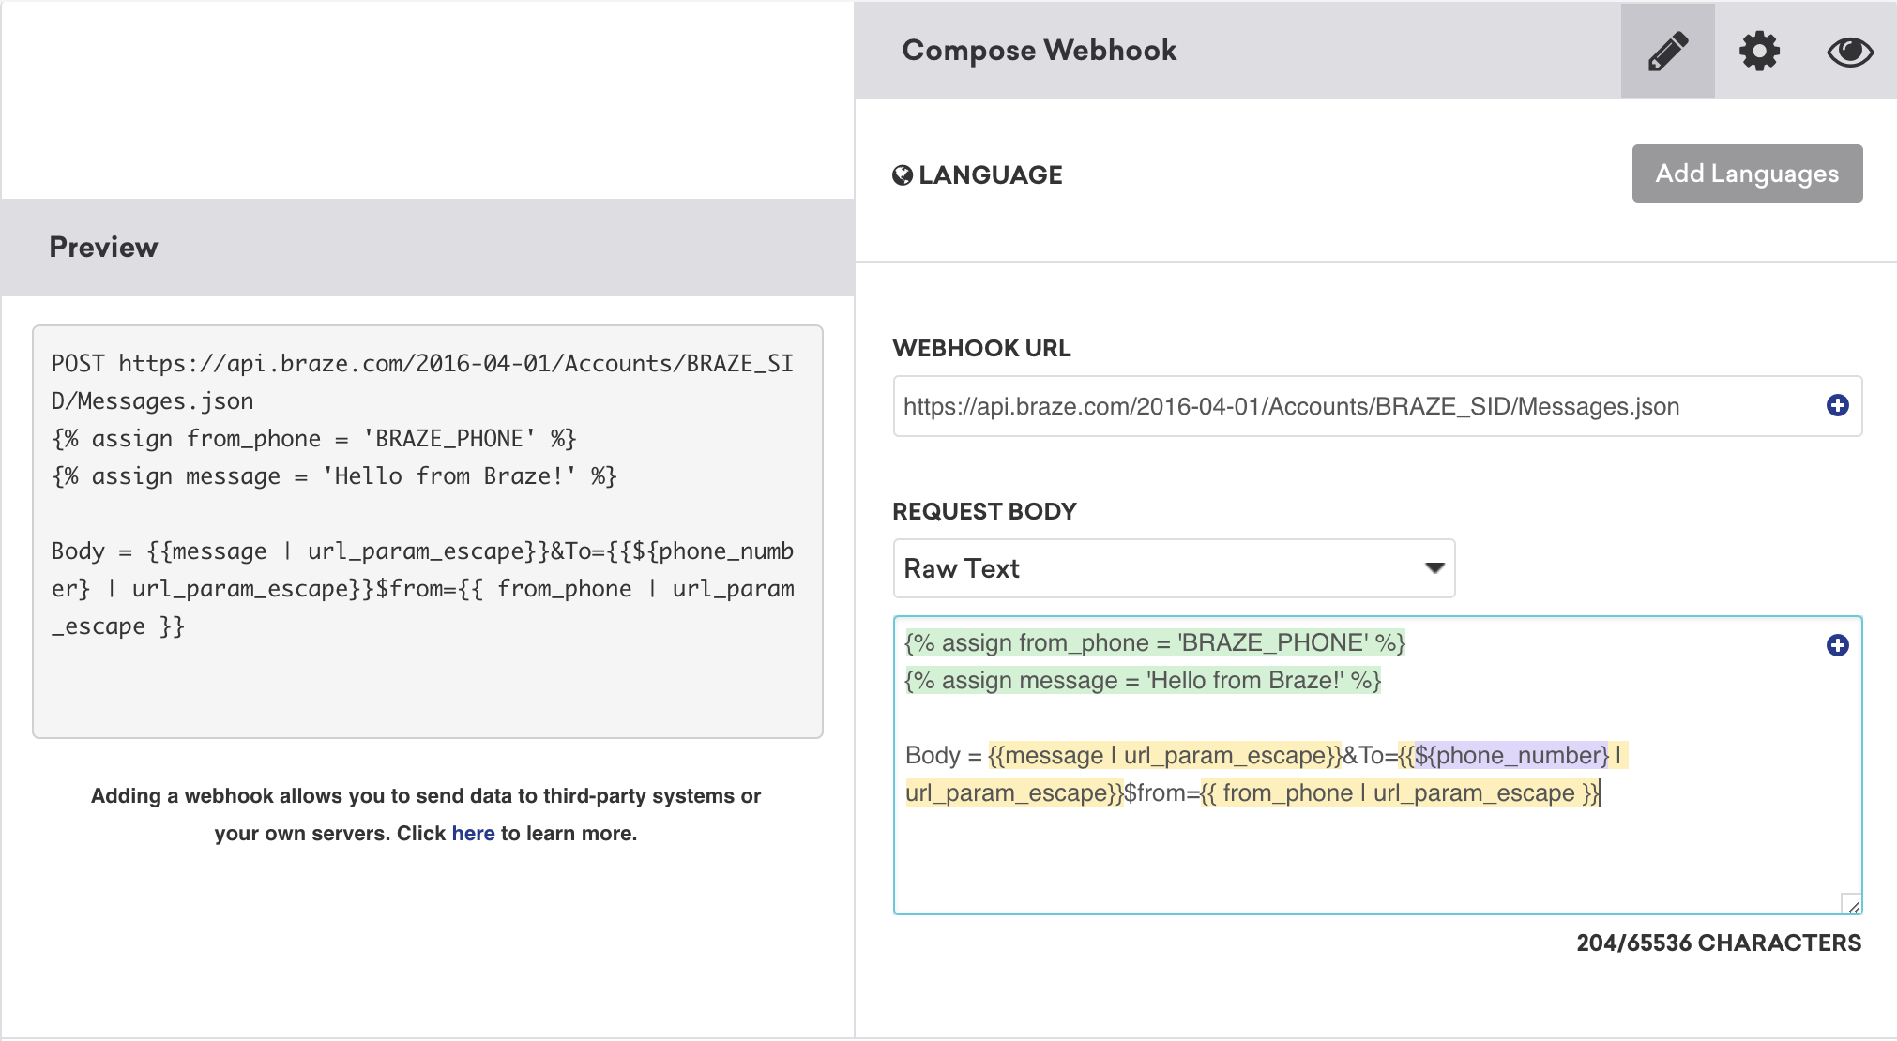Screen dimensions: 1897x1041
Task: Click the highlighted ${phone_number} token in editor
Action: tap(1510, 755)
